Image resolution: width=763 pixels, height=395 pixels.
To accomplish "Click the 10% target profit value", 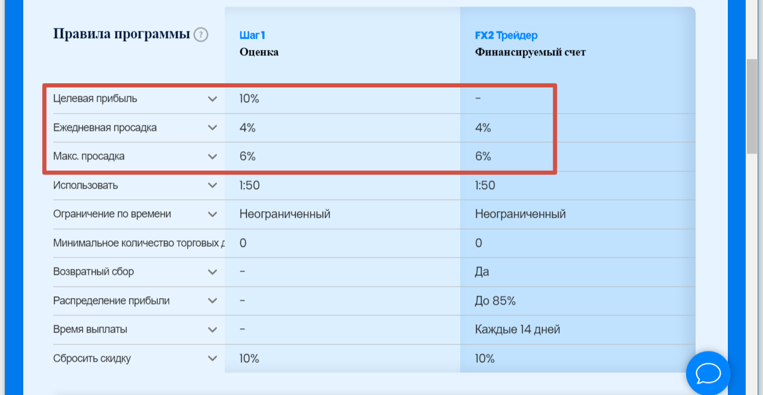I will (250, 99).
